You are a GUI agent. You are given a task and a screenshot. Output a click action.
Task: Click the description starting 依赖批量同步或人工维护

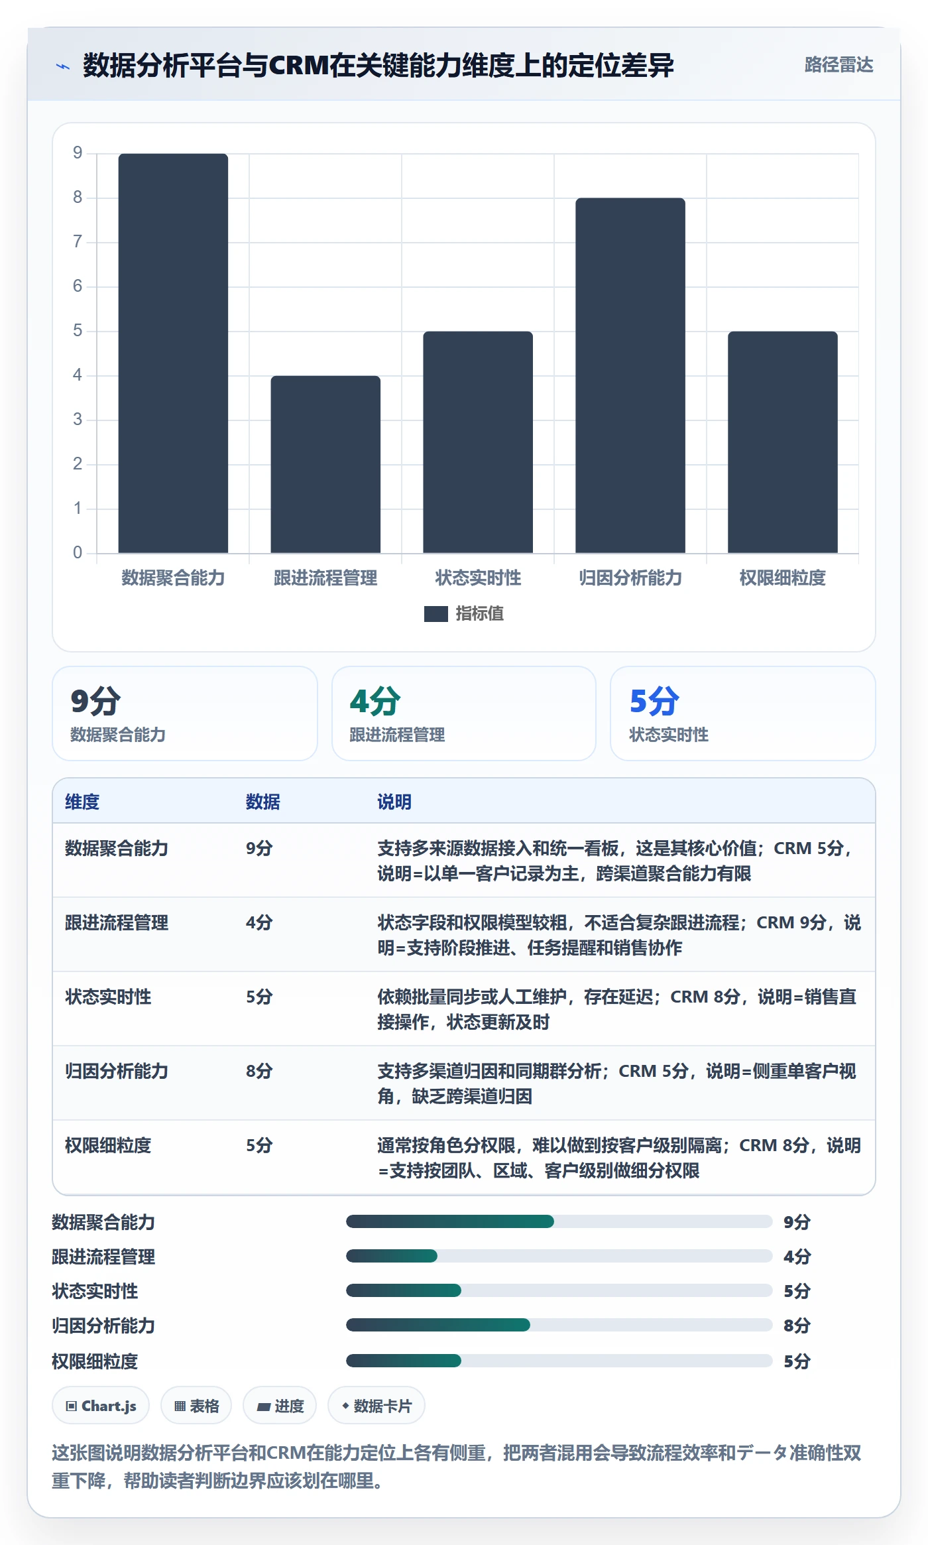pos(617,1009)
